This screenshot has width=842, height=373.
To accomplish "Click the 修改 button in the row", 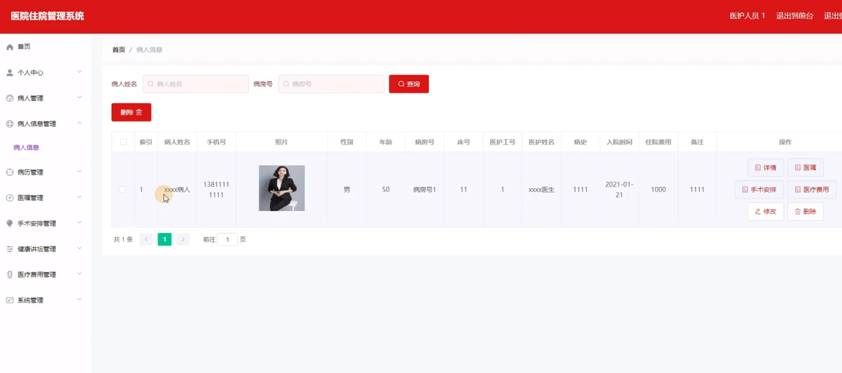I will pos(766,211).
